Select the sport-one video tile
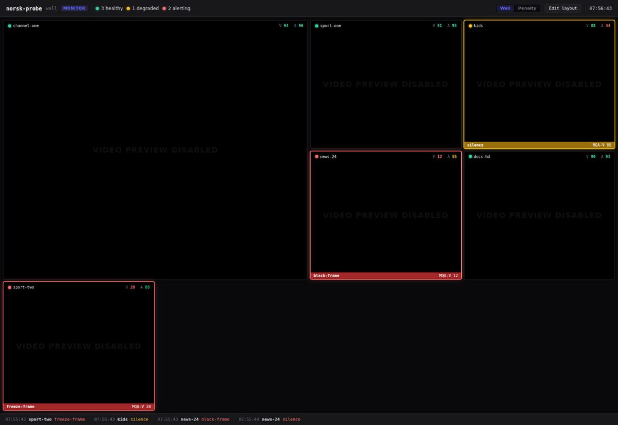 (385, 84)
